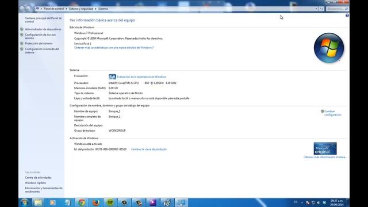Viewport: 368px width, 207px height.
Task: Open the clock showing 09:37 a.m.
Action: coord(337,202)
